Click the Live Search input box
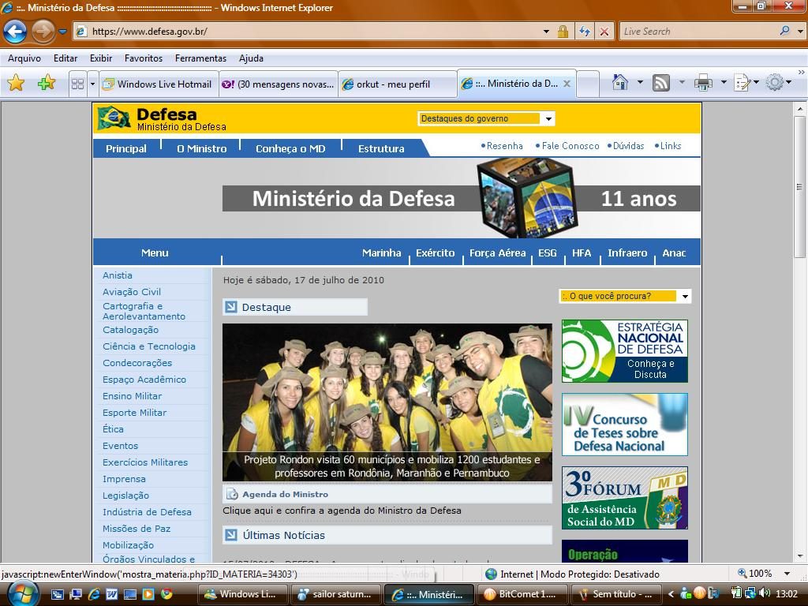The width and height of the screenshot is (808, 606). click(697, 32)
